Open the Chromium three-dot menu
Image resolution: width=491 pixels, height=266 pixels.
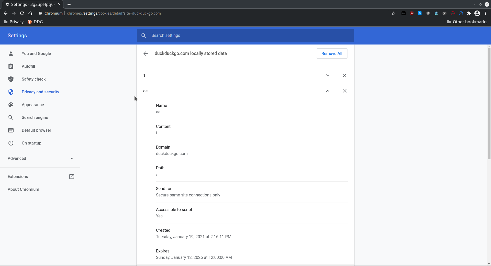coord(485,13)
